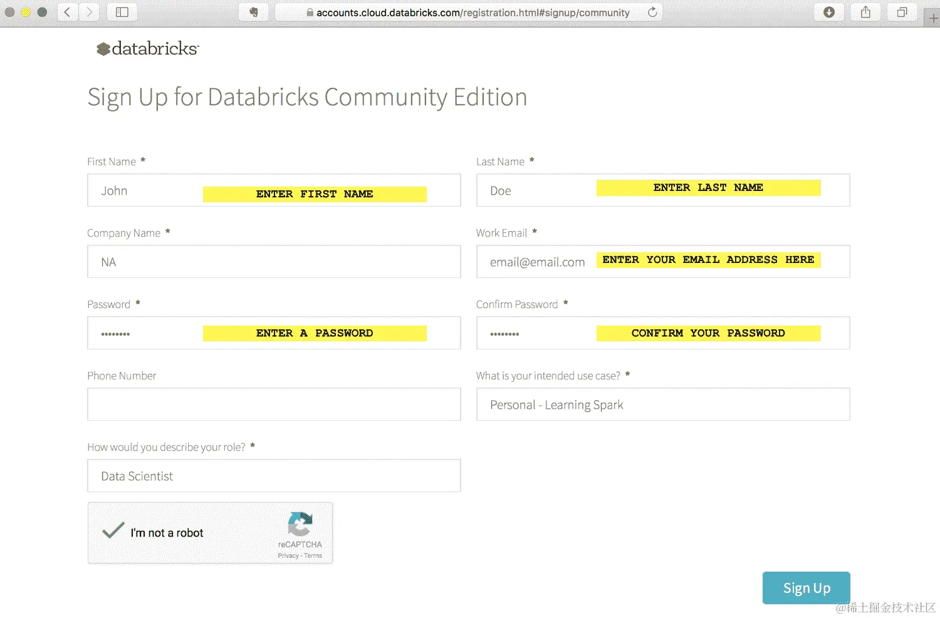Show the Safari sidebar
Image resolution: width=940 pixels, height=618 pixels.
pyautogui.click(x=122, y=12)
